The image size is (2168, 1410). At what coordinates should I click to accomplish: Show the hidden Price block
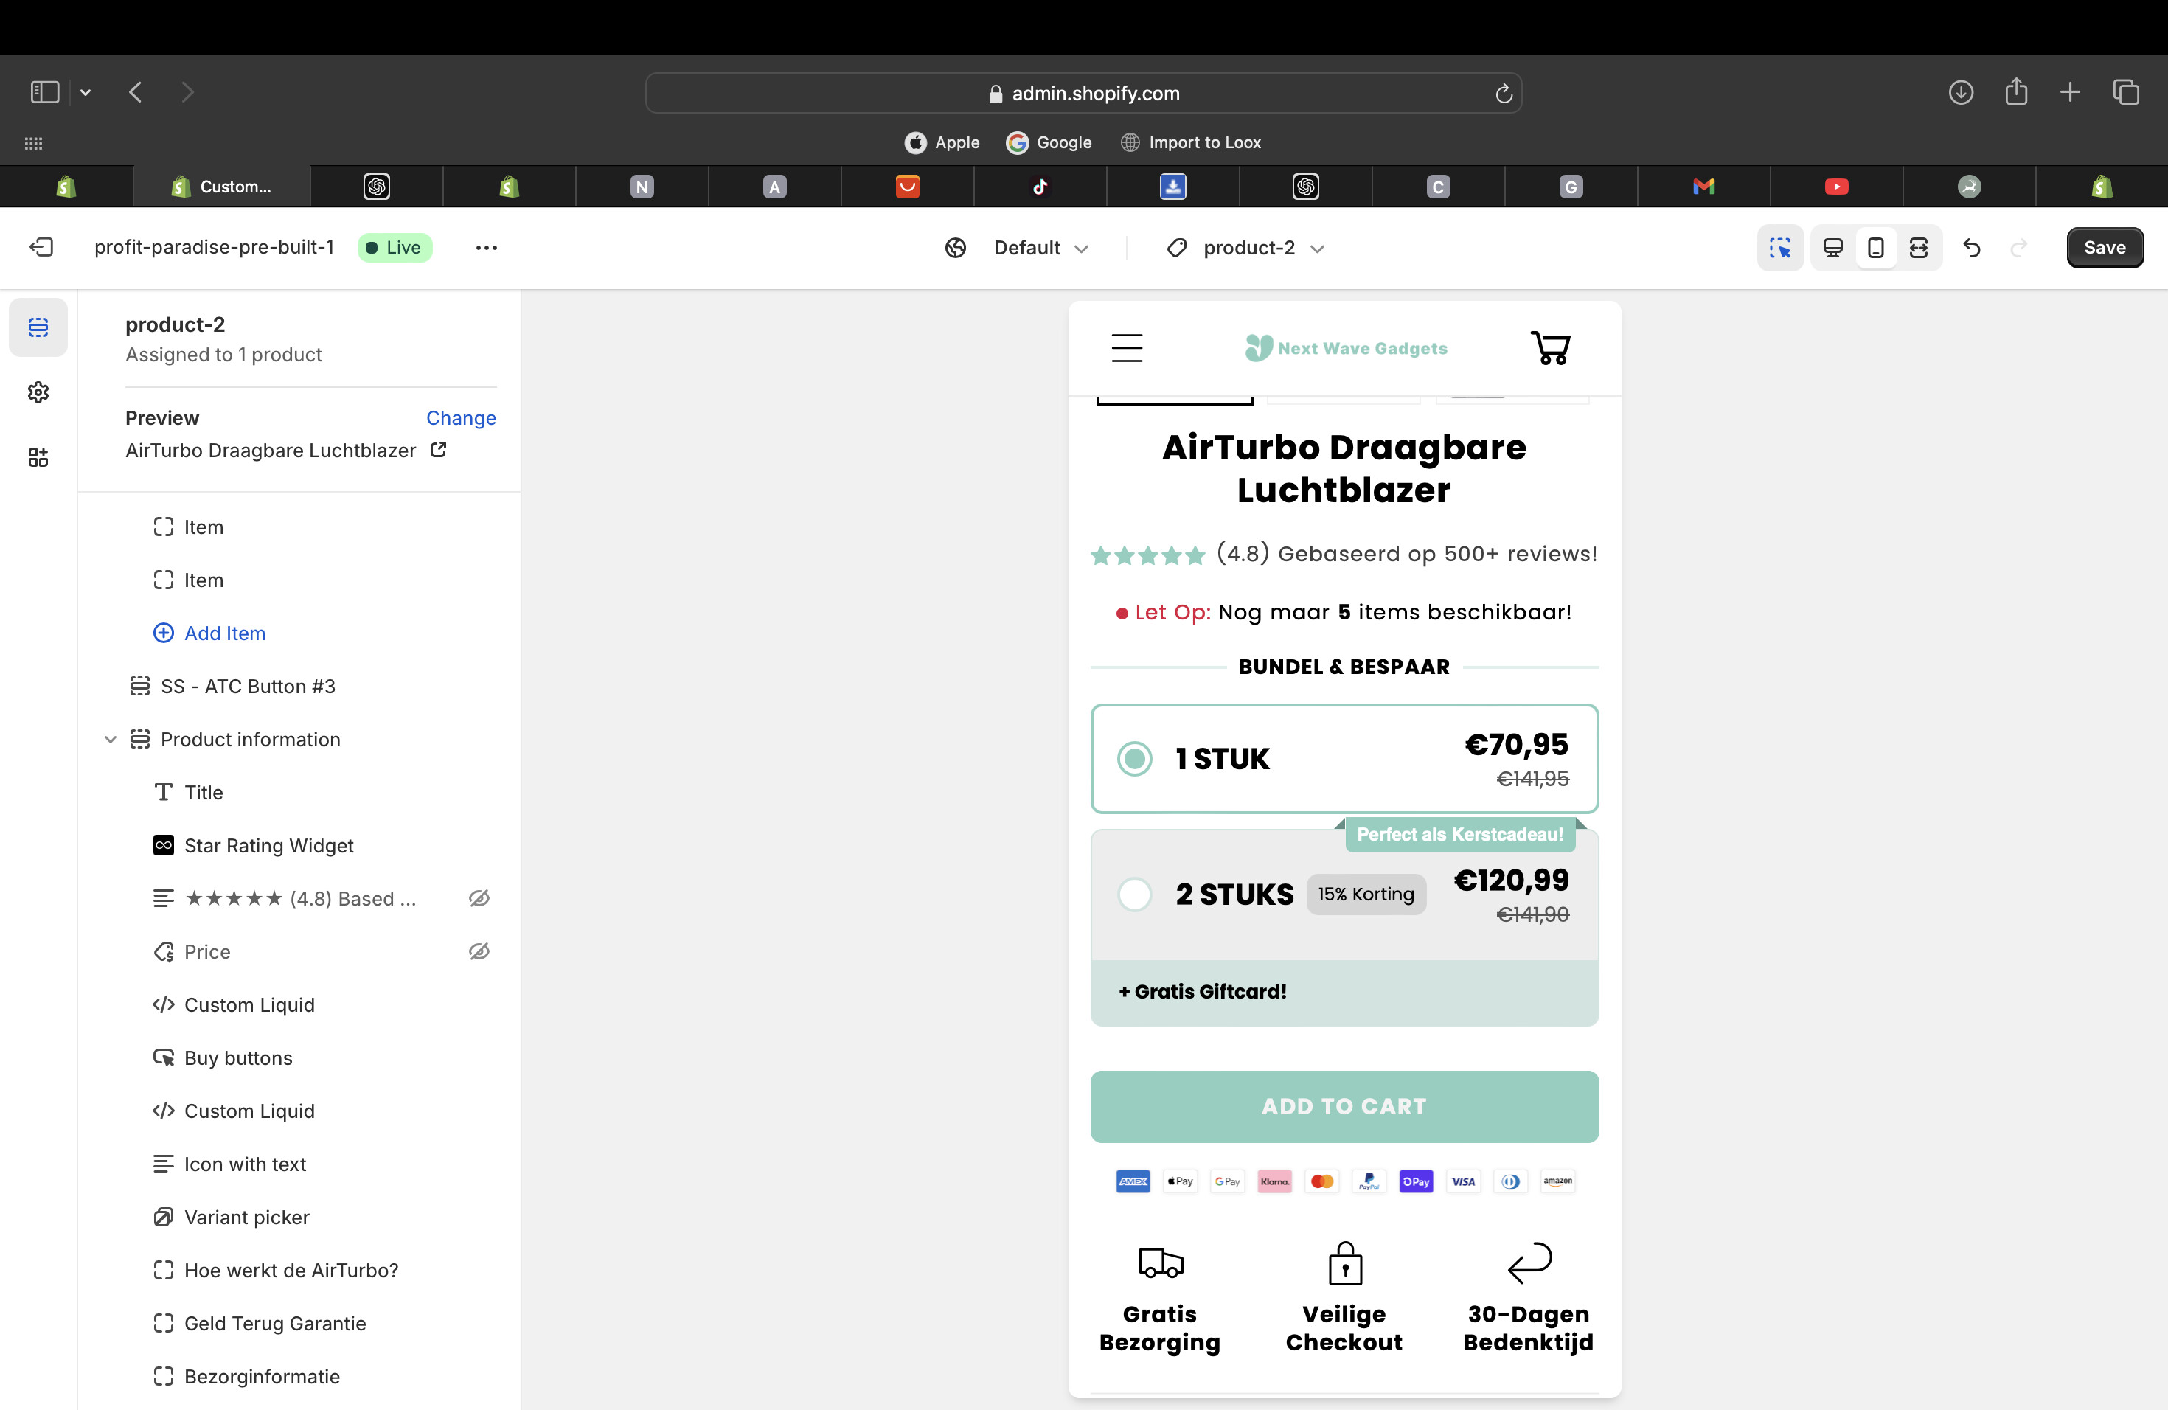(x=479, y=952)
